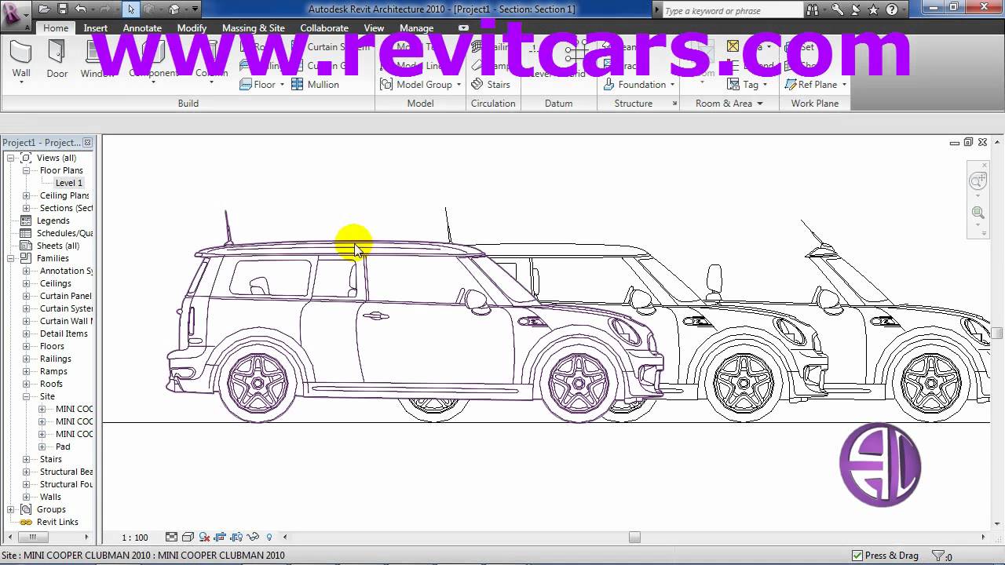Select Revit Links in Project Browser
Screen dimensions: 1005x565
click(x=57, y=522)
